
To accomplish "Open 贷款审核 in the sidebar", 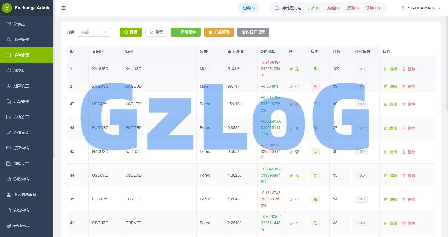I will coord(26,179).
